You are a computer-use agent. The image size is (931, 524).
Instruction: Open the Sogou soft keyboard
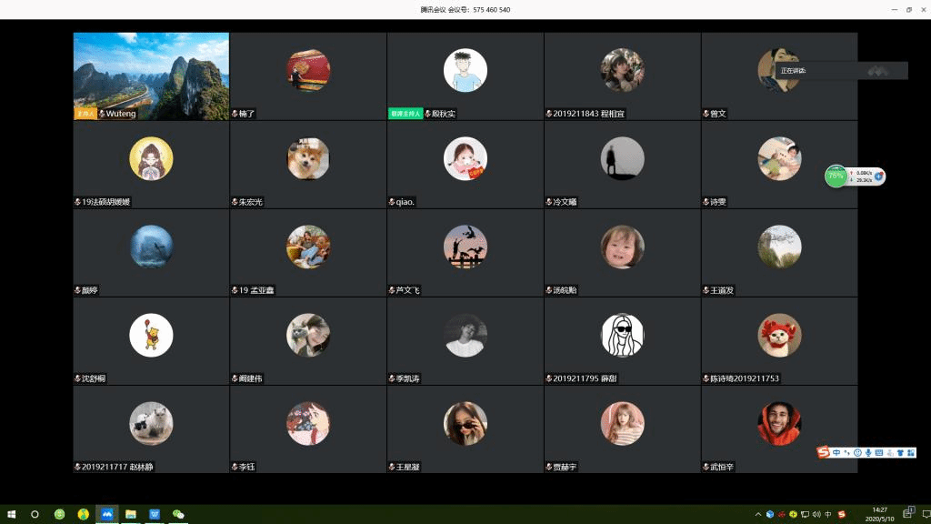click(x=879, y=452)
